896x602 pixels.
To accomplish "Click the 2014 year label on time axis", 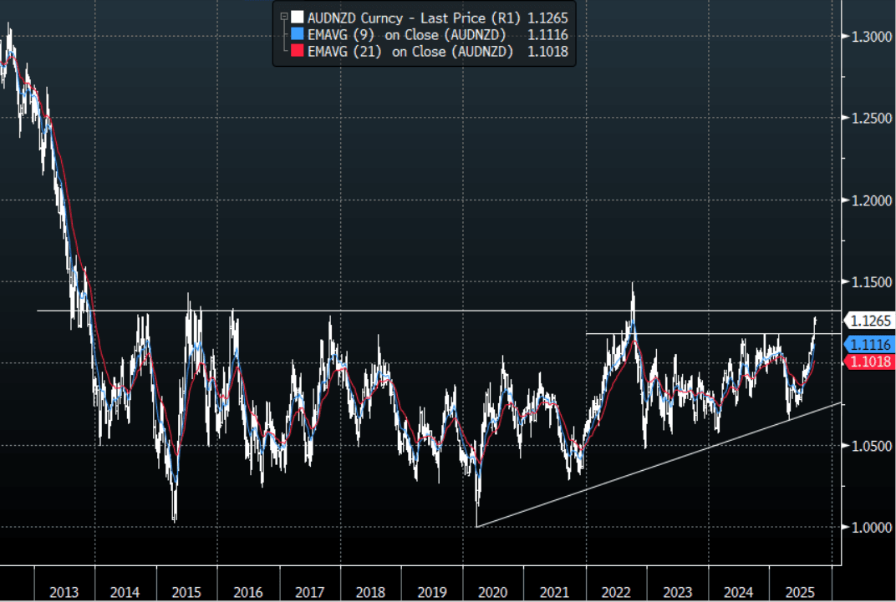I will (125, 592).
